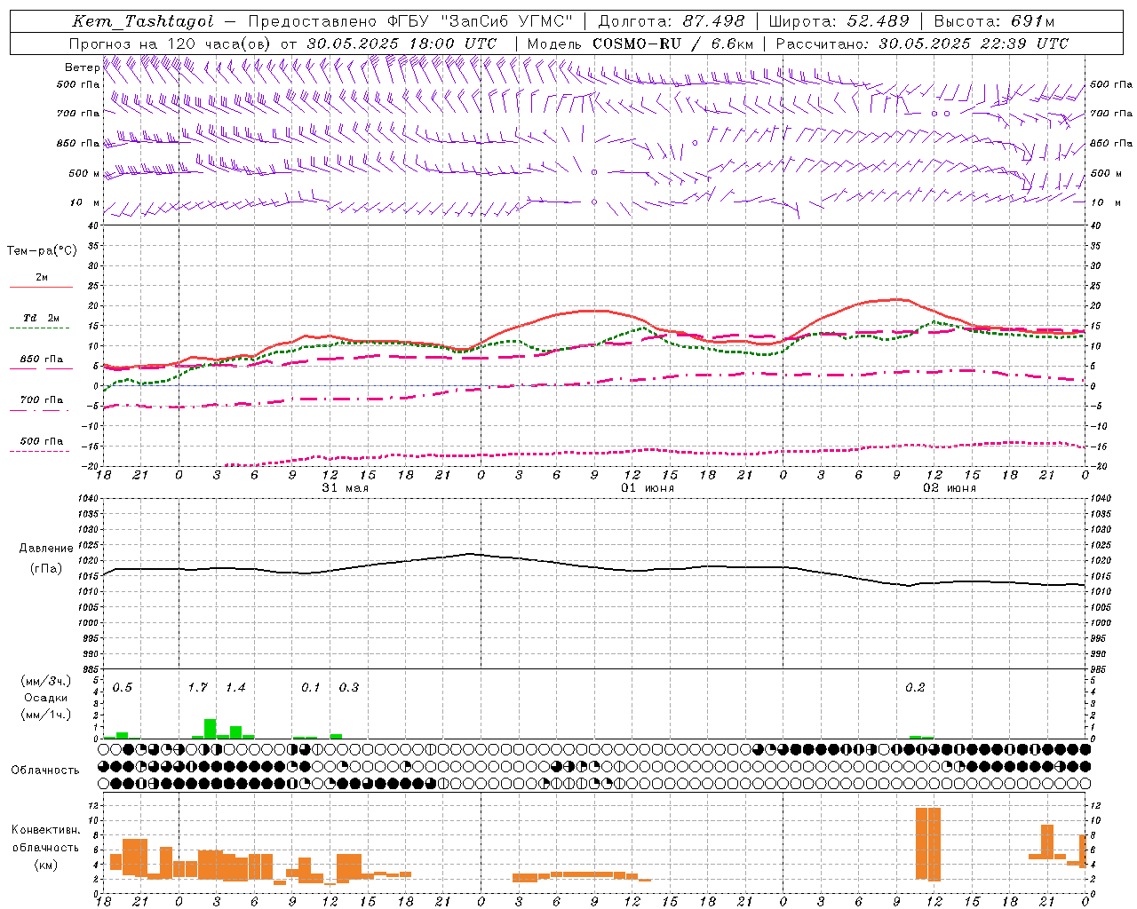Viewport: 1137px width, 909px height.
Task: Click the Тем-ра(°C) panel label
Action: [42, 251]
